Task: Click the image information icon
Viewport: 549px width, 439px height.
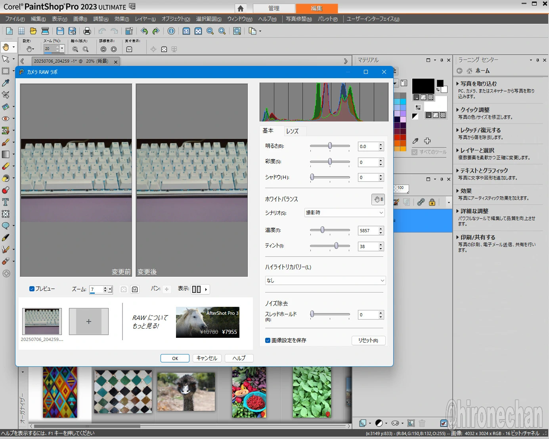Action: point(171,31)
